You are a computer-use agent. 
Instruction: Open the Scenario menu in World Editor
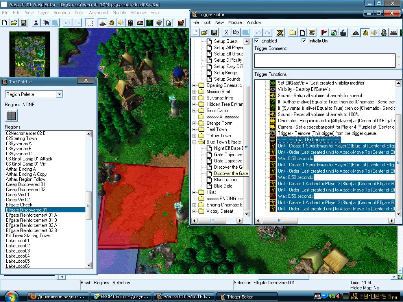click(62, 13)
